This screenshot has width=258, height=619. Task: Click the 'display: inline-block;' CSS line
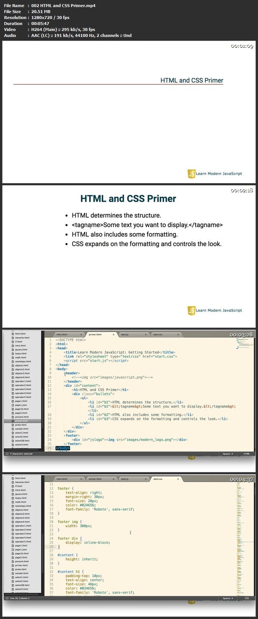point(88,542)
